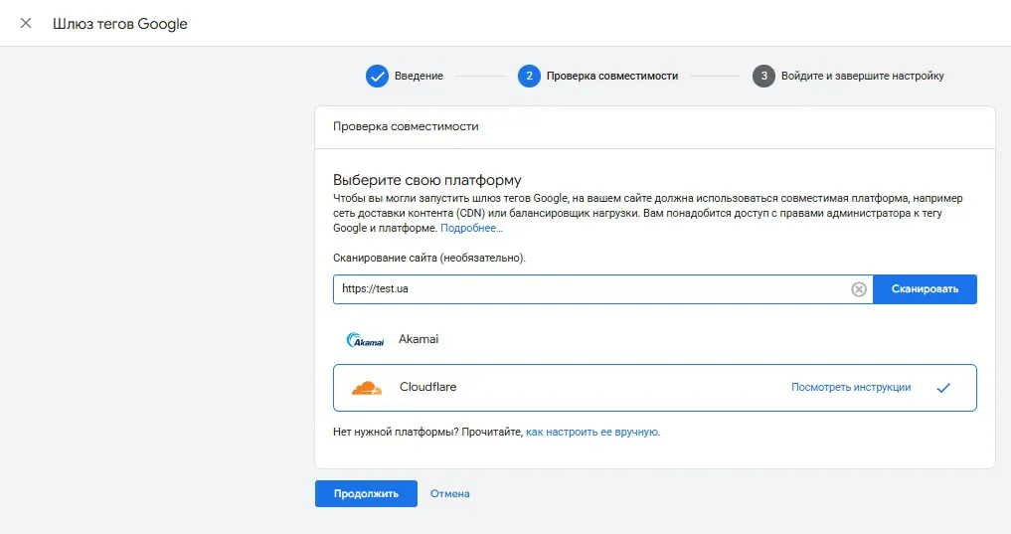The height and width of the screenshot is (534, 1011).
Task: Click the Продолжить button
Action: click(366, 493)
